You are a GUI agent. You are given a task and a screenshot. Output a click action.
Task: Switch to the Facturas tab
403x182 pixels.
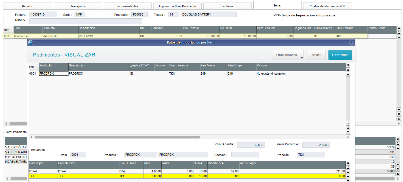(227, 6)
